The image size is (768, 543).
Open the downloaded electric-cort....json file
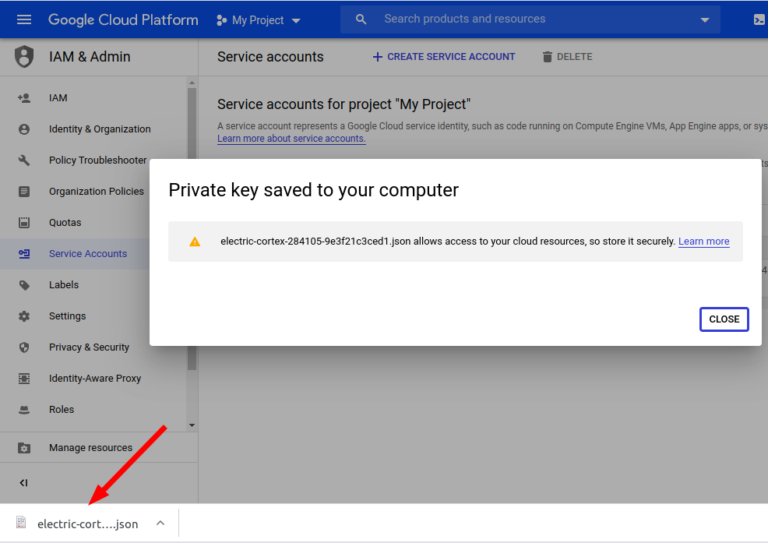coord(88,524)
